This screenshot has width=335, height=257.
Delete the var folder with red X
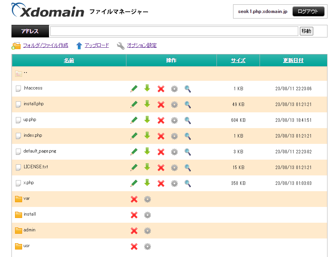pos(134,199)
